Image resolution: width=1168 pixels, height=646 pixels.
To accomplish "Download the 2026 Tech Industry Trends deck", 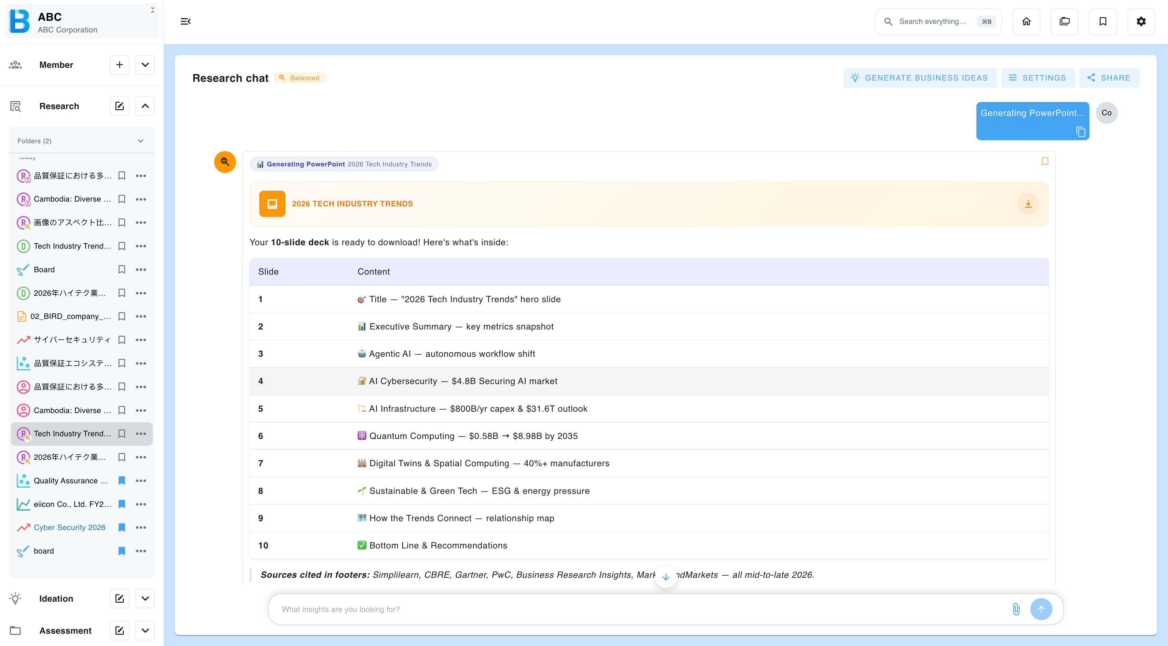I will pos(1028,204).
